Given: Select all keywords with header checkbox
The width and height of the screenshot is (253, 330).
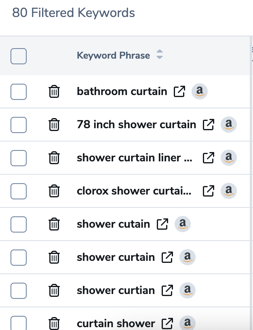Looking at the screenshot, I should (19, 56).
